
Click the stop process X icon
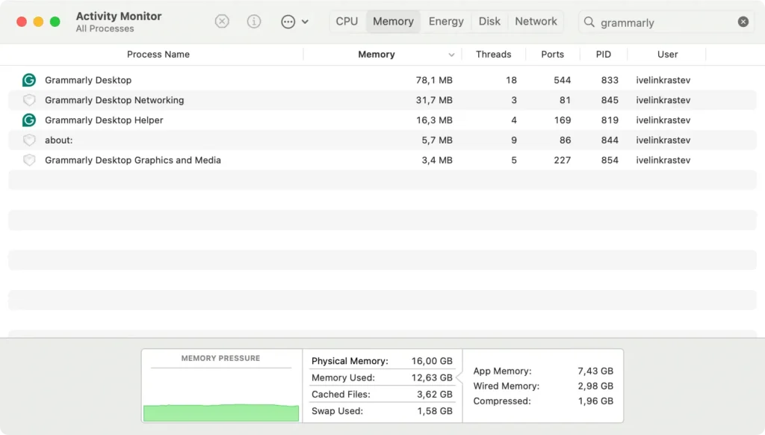tap(222, 22)
